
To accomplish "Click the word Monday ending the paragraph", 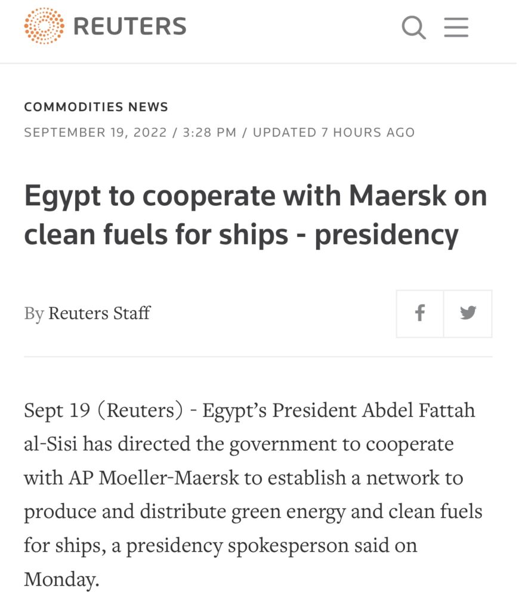I will pos(61,579).
